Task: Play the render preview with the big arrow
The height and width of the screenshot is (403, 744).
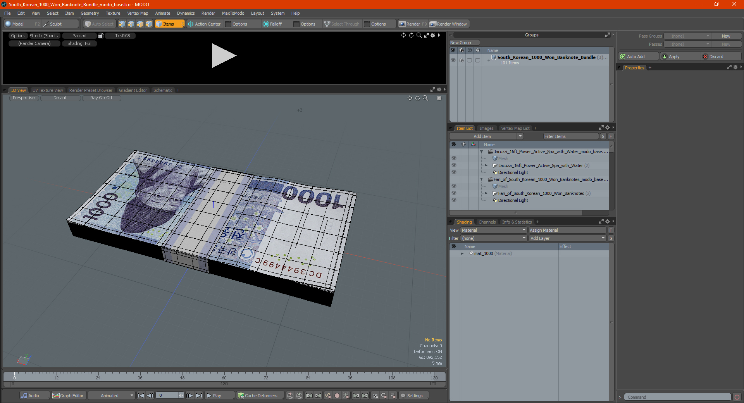Action: click(x=224, y=56)
